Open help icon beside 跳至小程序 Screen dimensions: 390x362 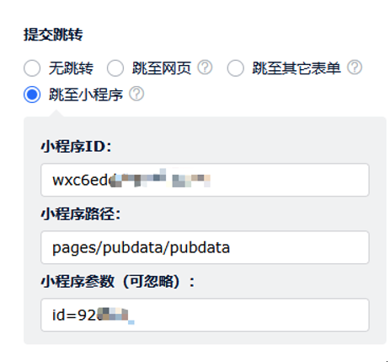136,94
